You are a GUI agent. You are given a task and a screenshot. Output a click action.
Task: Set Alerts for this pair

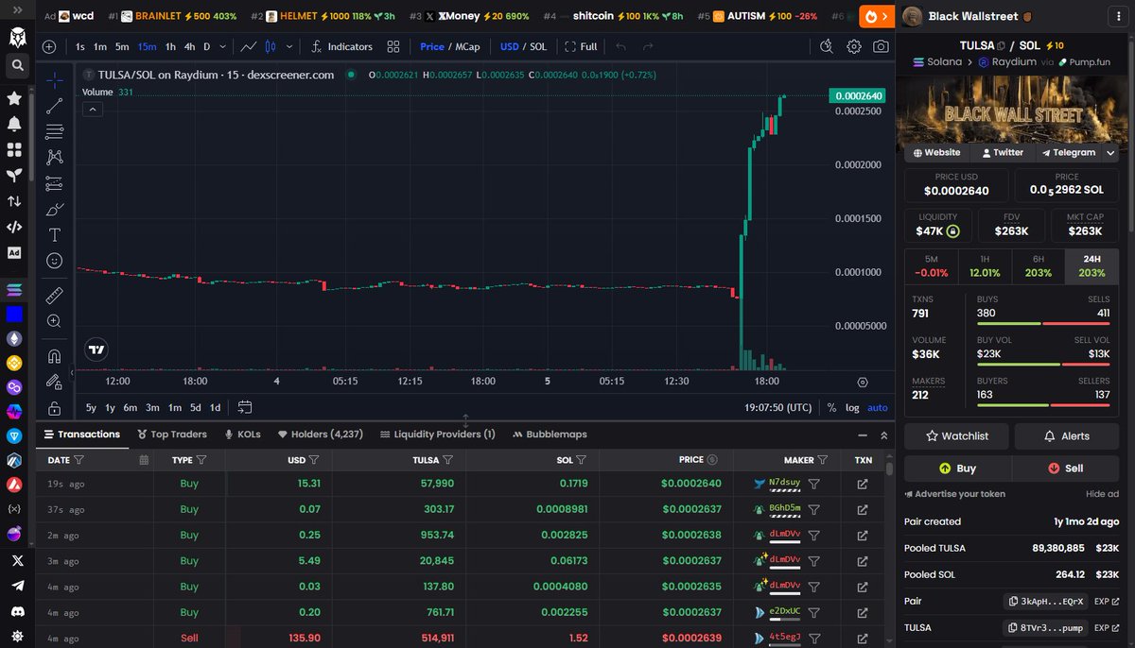pyautogui.click(x=1066, y=435)
